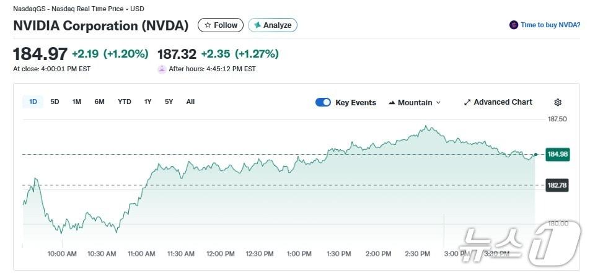Expand the Mountain chart type dropdown

(438, 103)
